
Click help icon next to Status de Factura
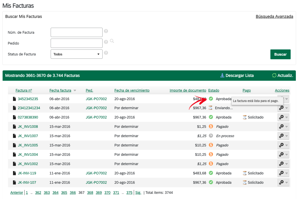pyautogui.click(x=106, y=53)
